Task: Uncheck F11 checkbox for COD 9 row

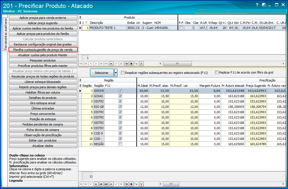Action: [120, 133]
